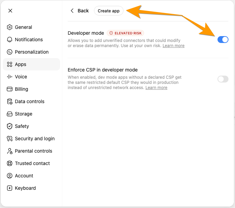Click the Create app button
235x208 pixels.
tap(109, 11)
